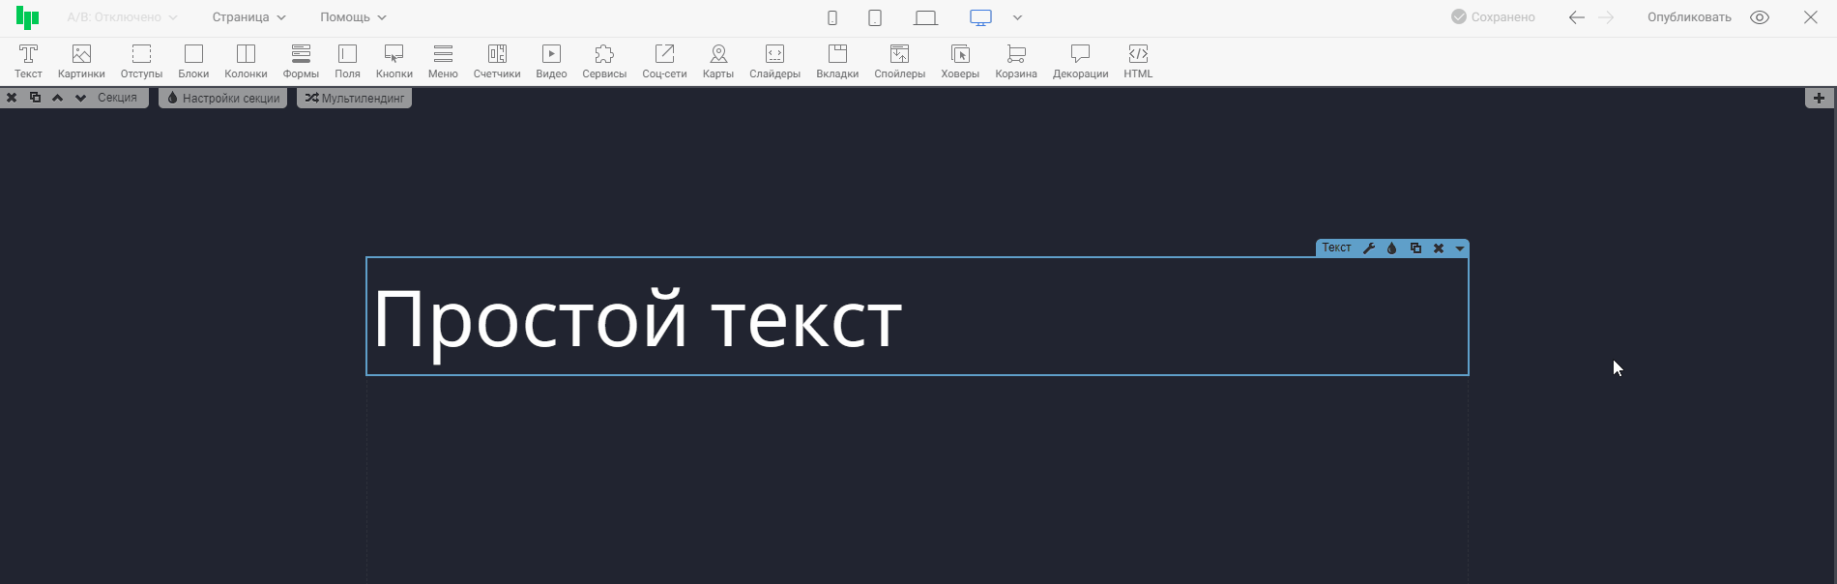Add a Картинки image element
Image resolution: width=1837 pixels, height=584 pixels.
click(81, 61)
